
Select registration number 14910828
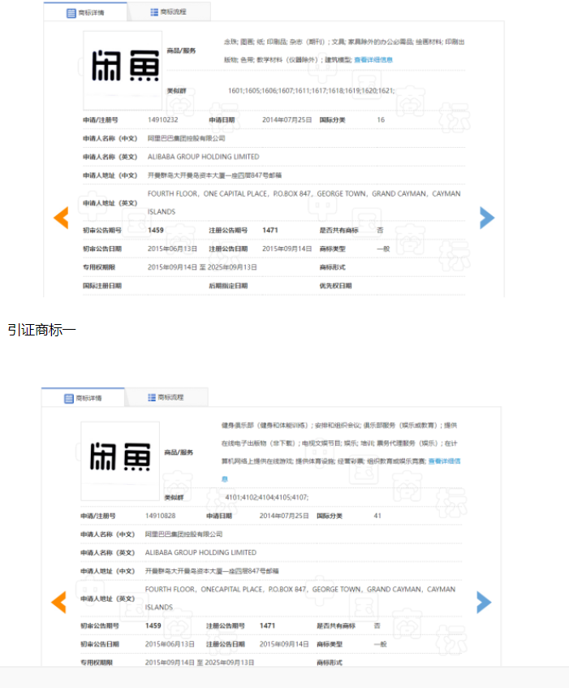coord(160,516)
